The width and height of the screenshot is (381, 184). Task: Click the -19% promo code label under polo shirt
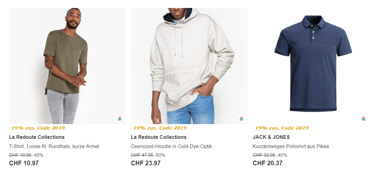coord(281,128)
